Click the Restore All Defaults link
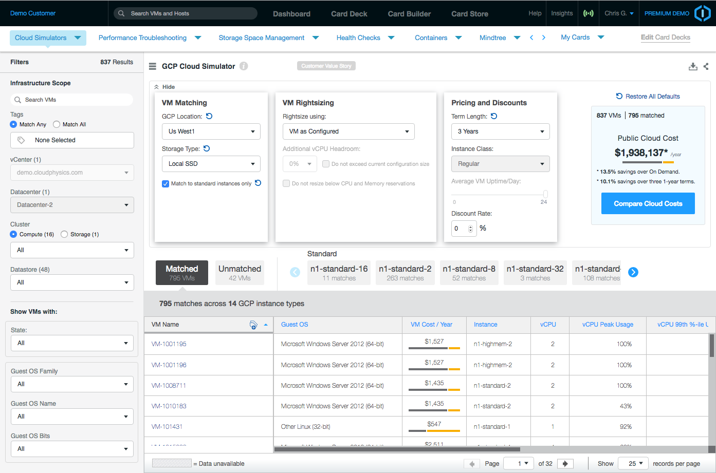The height and width of the screenshot is (473, 716). pos(648,97)
